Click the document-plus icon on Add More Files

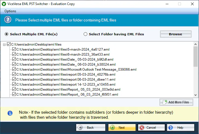(165, 102)
